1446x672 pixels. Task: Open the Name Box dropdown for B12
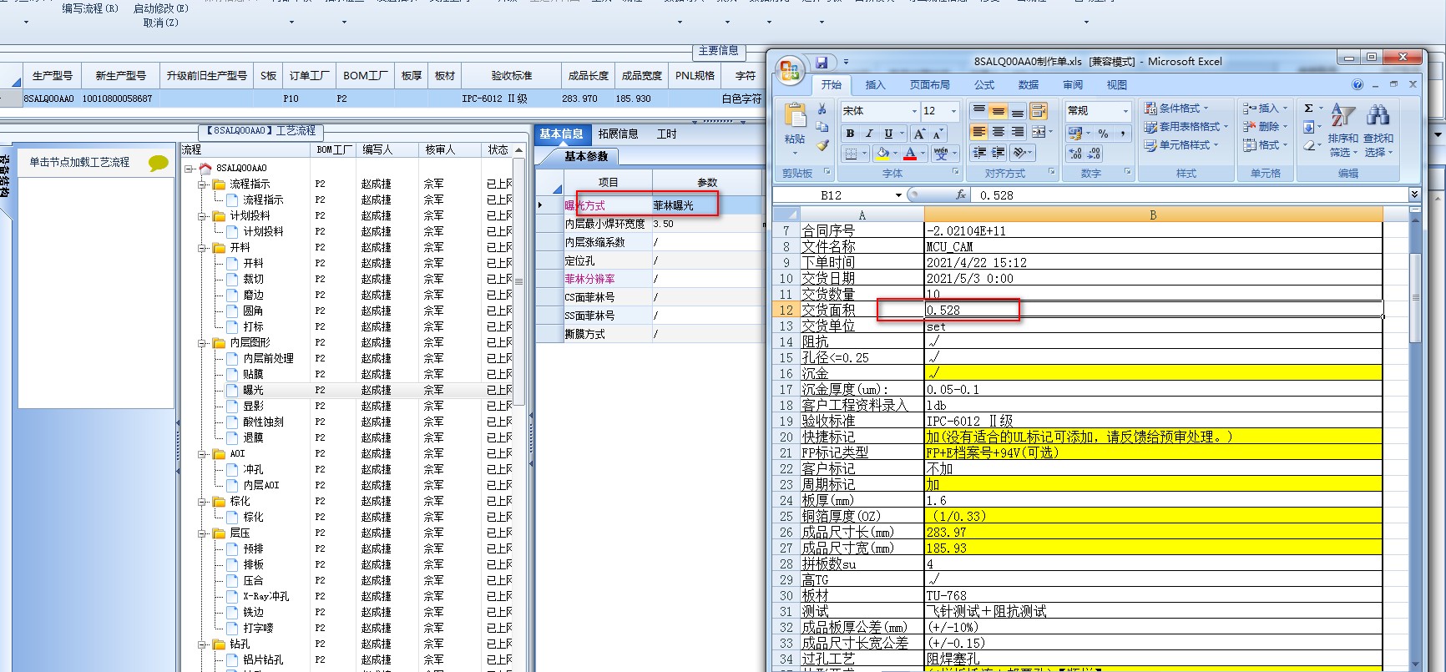[x=898, y=195]
